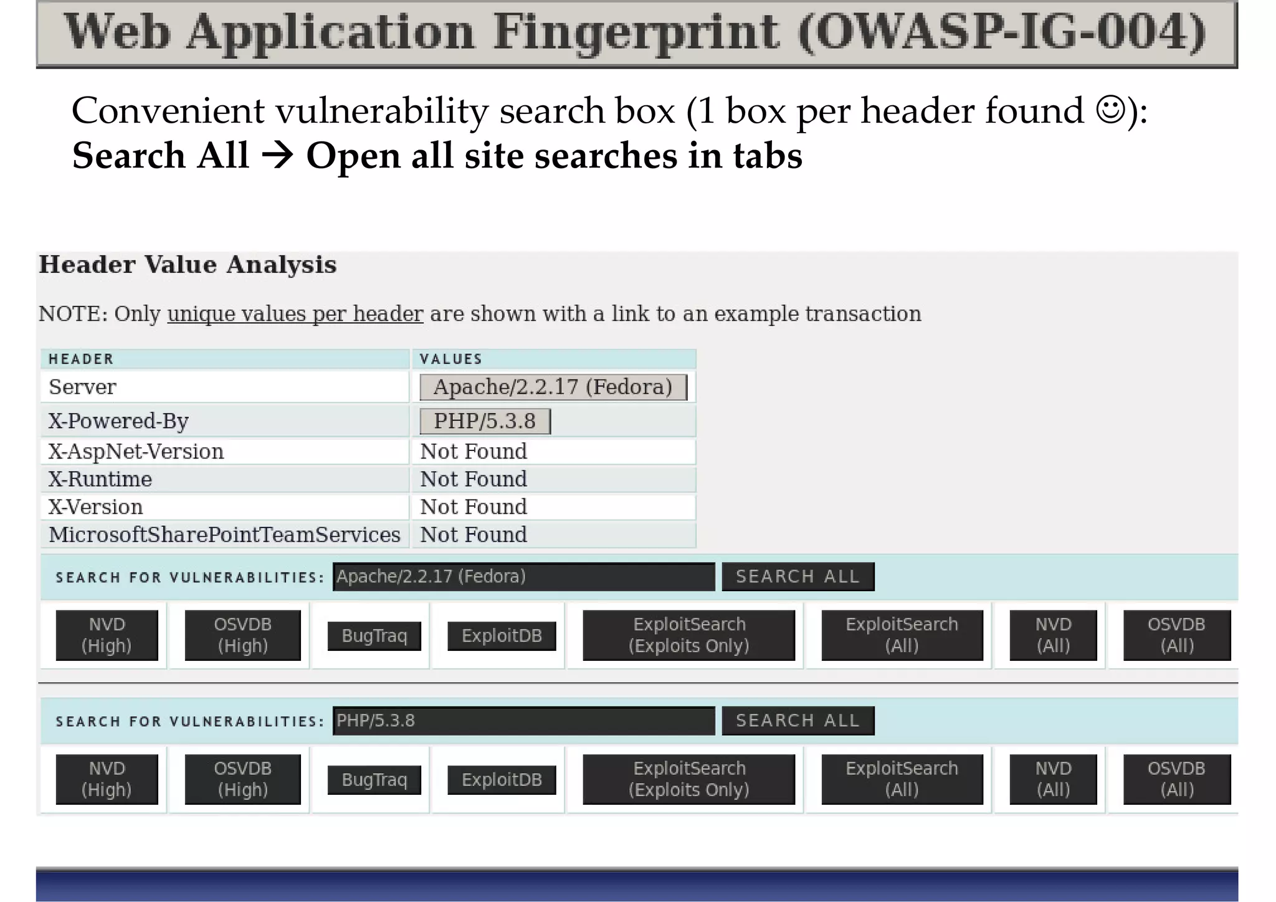Click Not Found value for MicrosoftSharePointTeamServices
The width and height of the screenshot is (1276, 902).
[554, 535]
